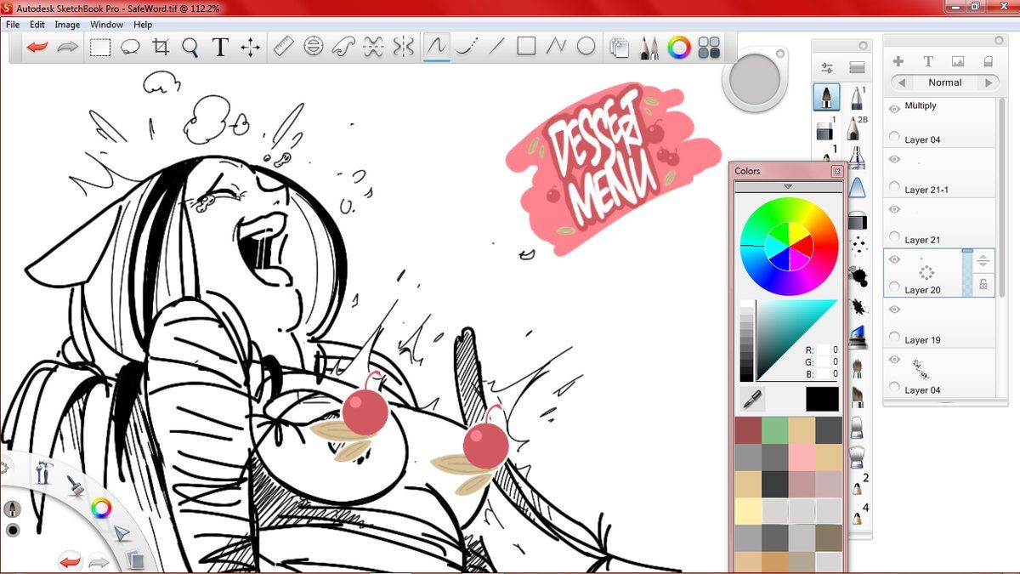Select the Rectangle draw tool
This screenshot has width=1020, height=574.
526,47
